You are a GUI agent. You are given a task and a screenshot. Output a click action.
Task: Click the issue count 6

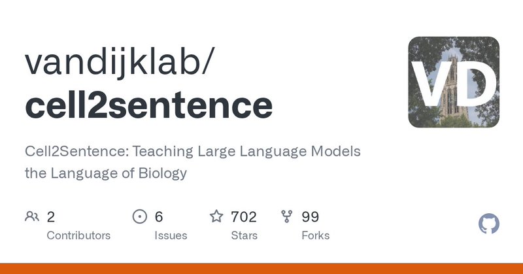(x=159, y=216)
